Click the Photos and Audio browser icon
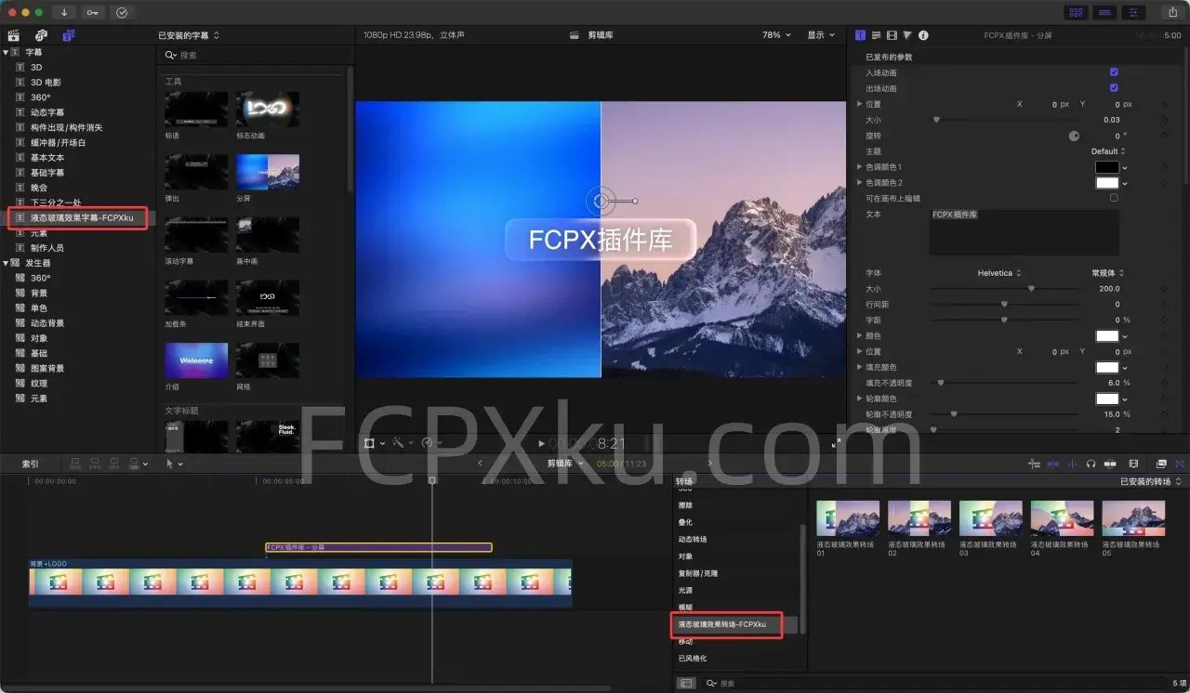Viewport: 1190px width, 693px height. tap(41, 35)
